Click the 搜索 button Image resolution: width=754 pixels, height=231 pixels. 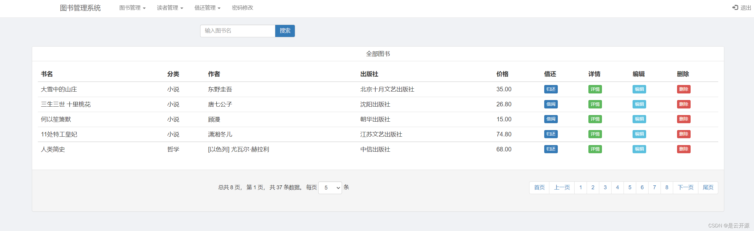[285, 31]
